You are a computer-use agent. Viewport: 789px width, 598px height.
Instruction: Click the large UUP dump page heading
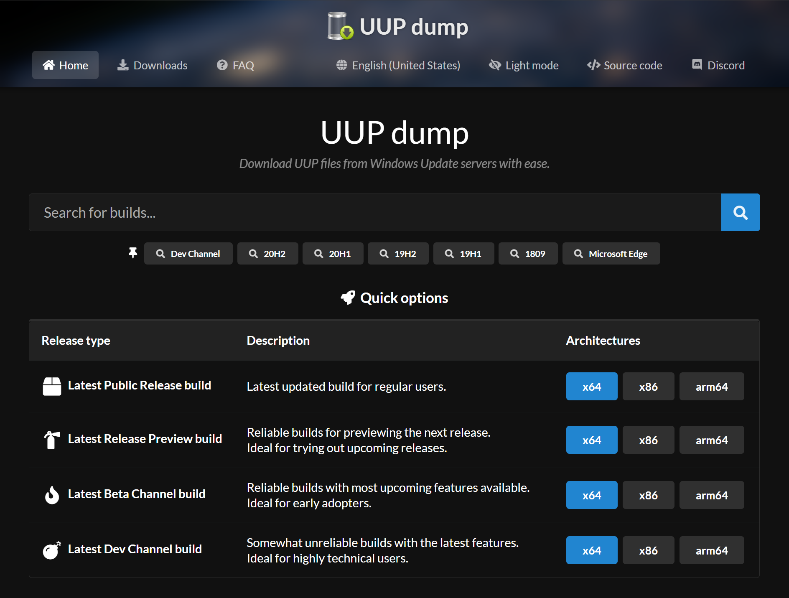(394, 133)
